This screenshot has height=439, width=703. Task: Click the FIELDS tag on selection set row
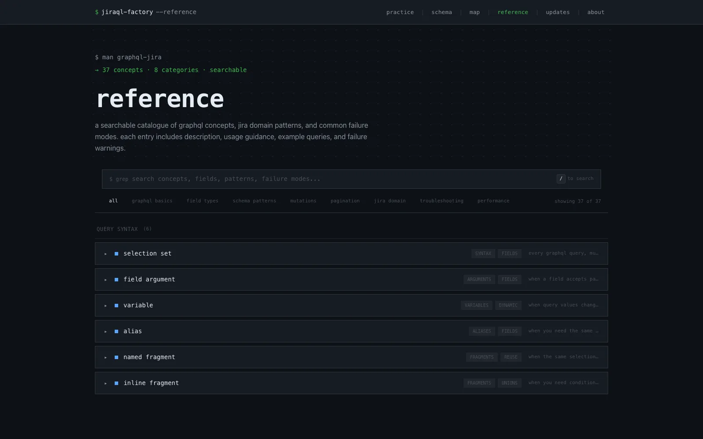tap(510, 253)
